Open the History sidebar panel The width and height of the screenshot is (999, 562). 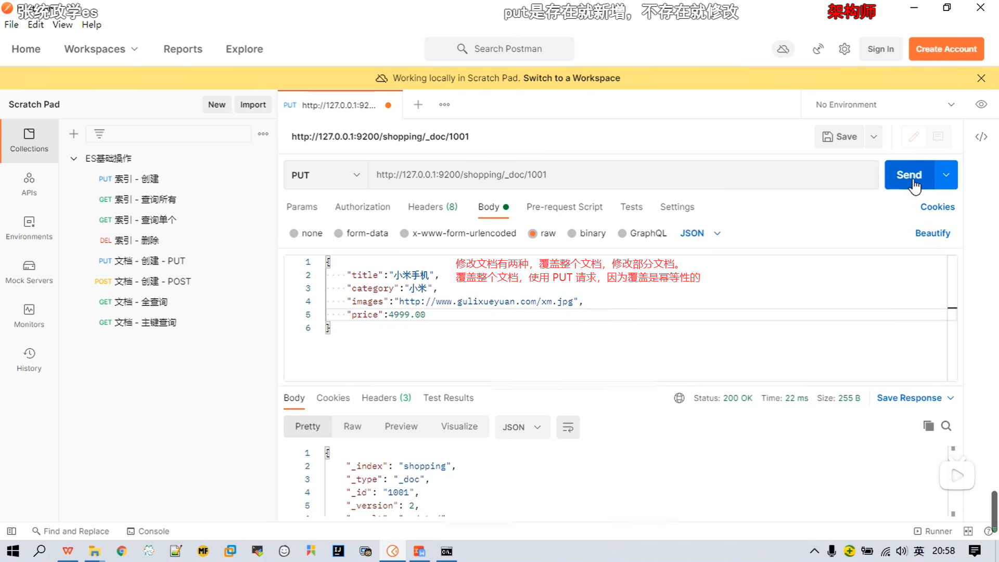tap(29, 360)
